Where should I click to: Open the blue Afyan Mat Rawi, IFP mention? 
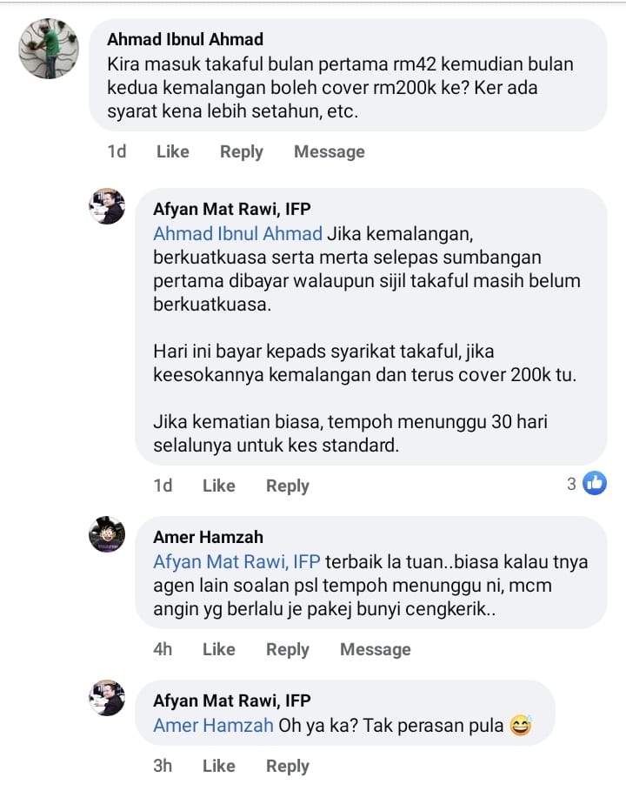tap(236, 561)
